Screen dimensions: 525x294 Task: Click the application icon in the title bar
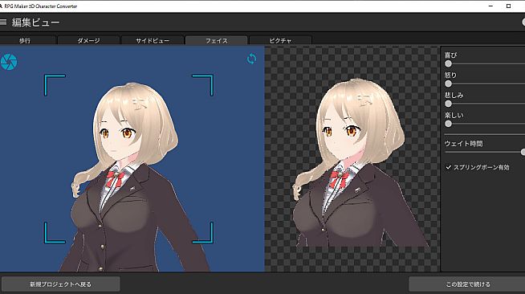click(x=2, y=6)
